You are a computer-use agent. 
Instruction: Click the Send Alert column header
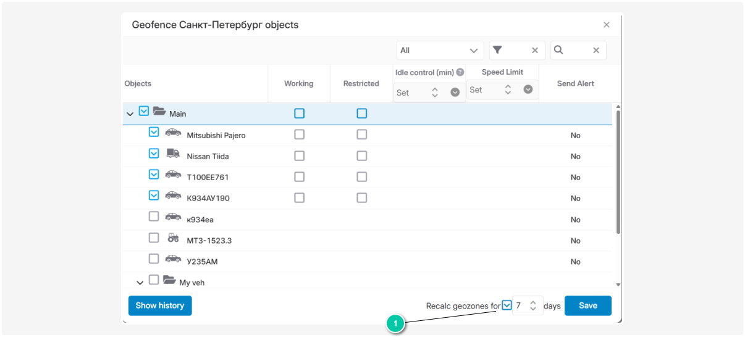(x=576, y=83)
